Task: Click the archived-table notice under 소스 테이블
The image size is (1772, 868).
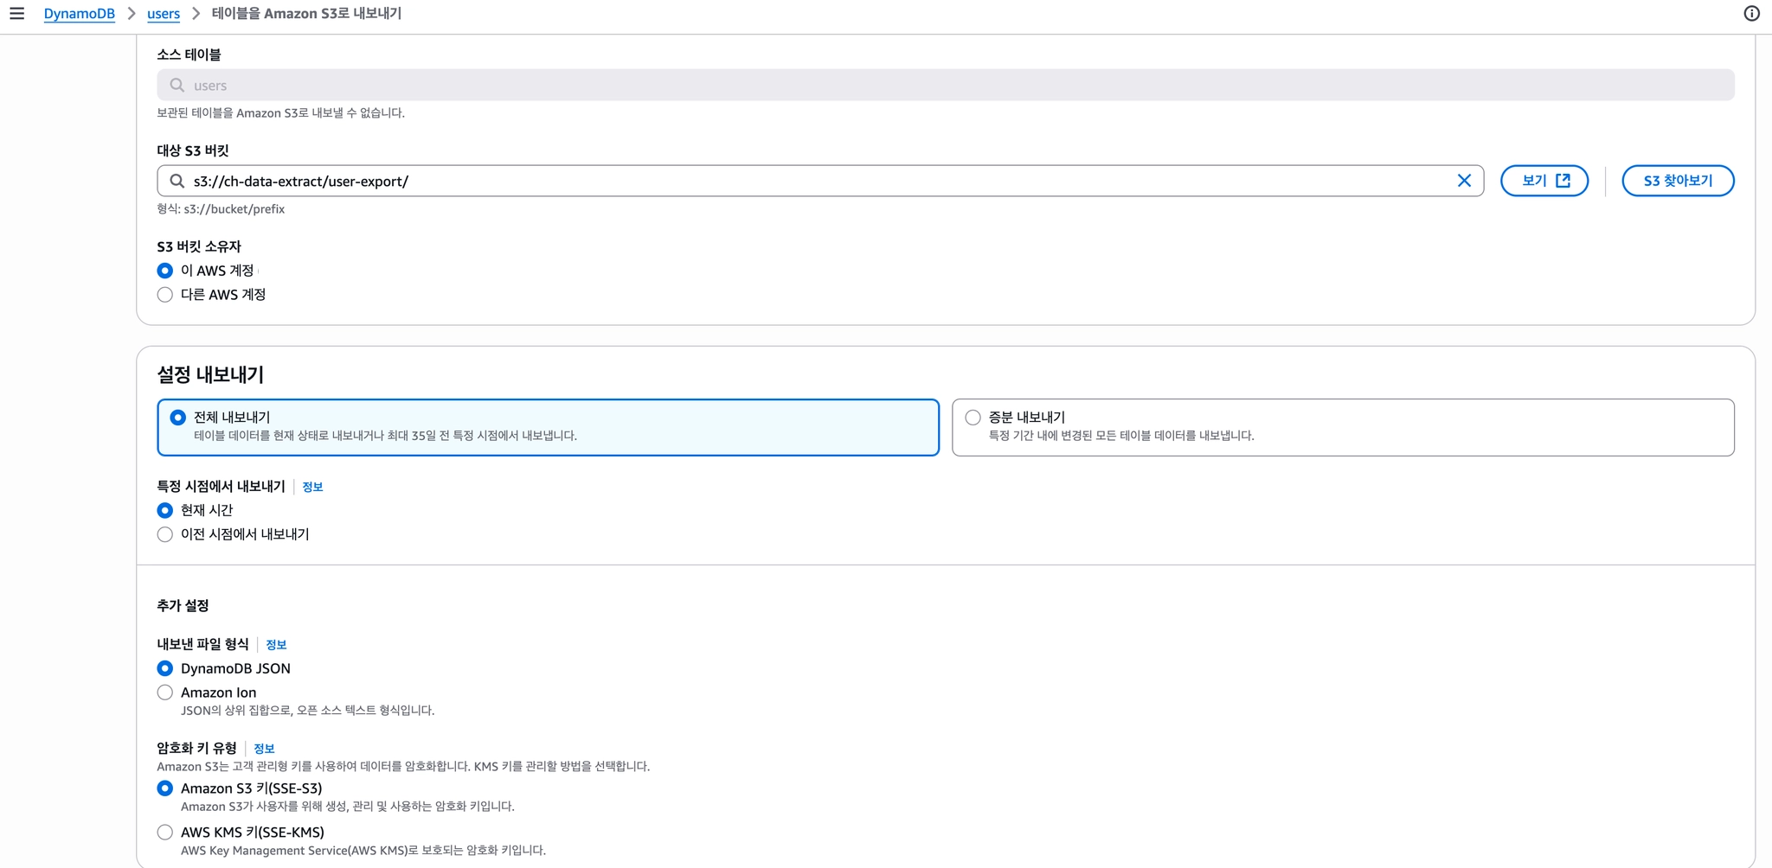Action: 280,113
